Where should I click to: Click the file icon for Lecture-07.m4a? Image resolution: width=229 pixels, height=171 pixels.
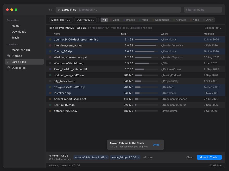(x=50, y=105)
